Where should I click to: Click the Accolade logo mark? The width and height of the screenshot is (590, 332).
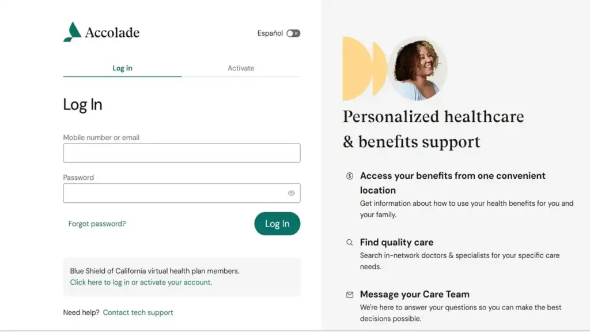coord(72,32)
